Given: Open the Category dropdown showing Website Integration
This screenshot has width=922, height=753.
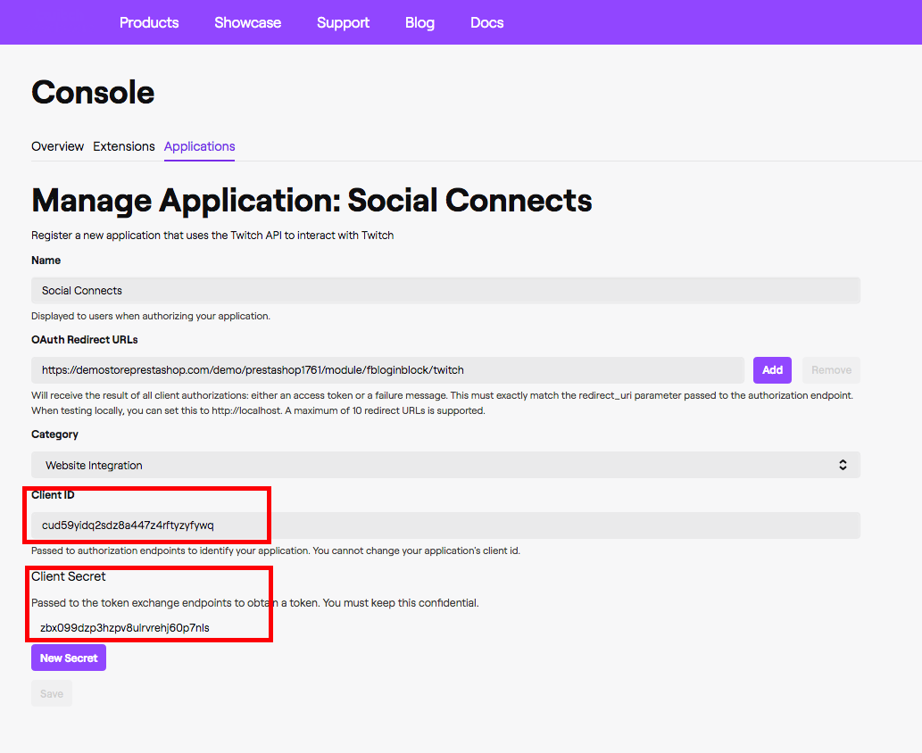Looking at the screenshot, I should pyautogui.click(x=445, y=465).
